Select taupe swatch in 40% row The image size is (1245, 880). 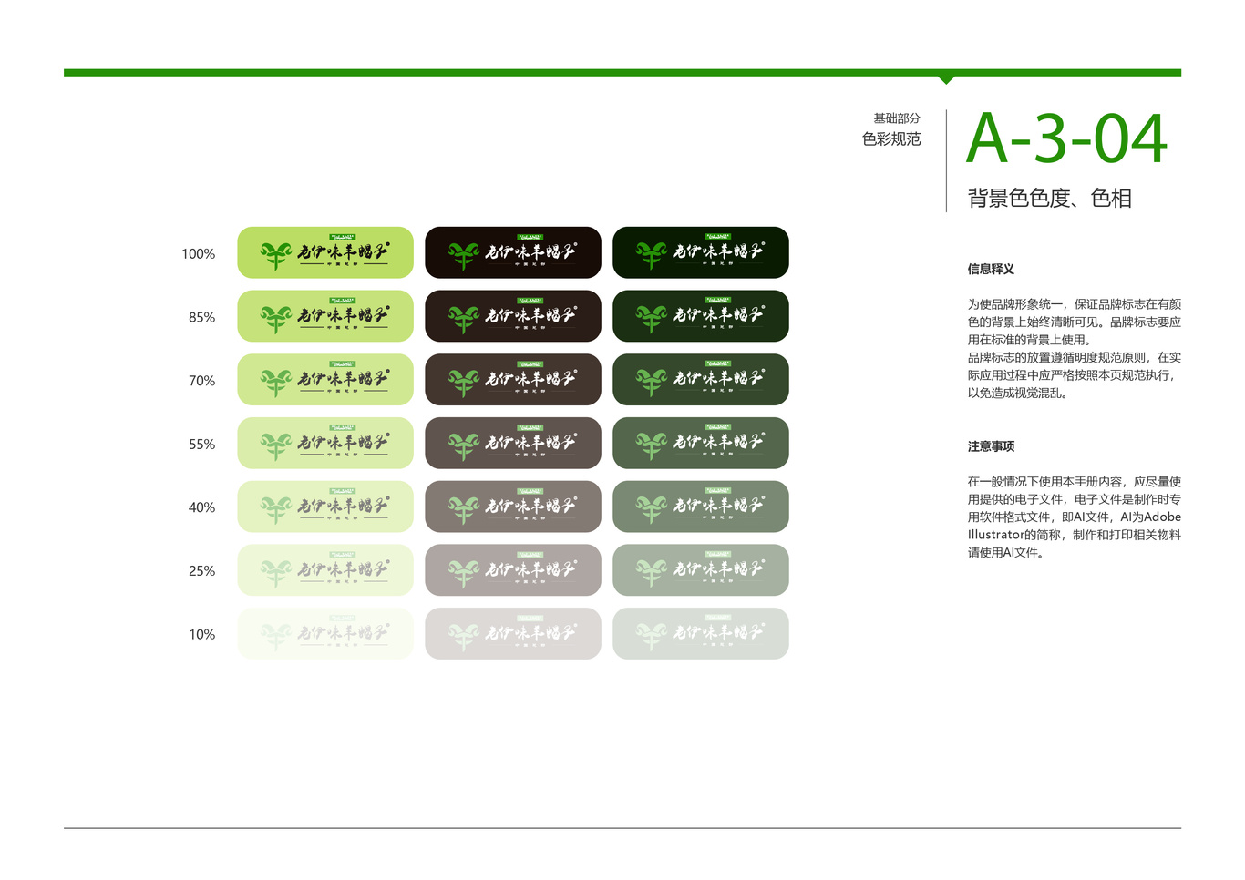click(513, 507)
